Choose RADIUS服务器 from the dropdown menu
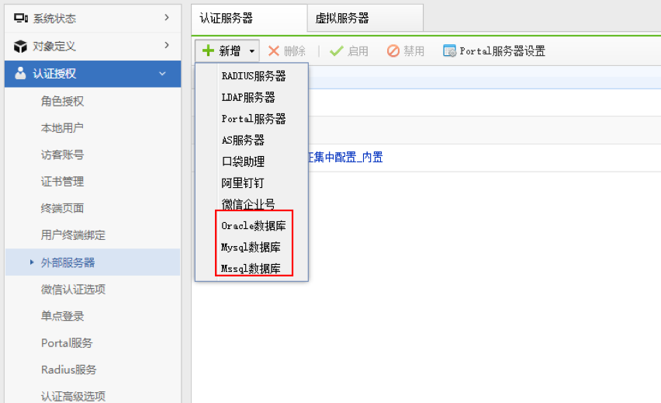 [x=253, y=76]
